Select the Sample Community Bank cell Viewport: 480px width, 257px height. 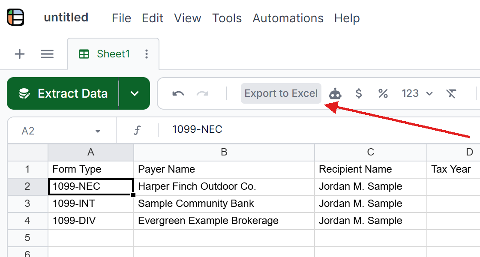(x=224, y=203)
